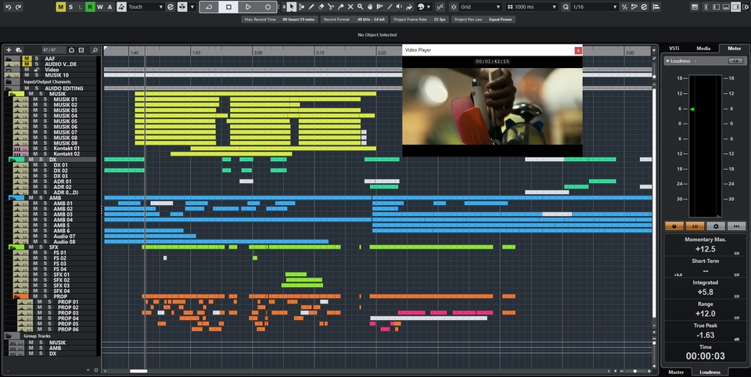
Task: Click the Loudness panel header arrow
Action: tap(667, 61)
